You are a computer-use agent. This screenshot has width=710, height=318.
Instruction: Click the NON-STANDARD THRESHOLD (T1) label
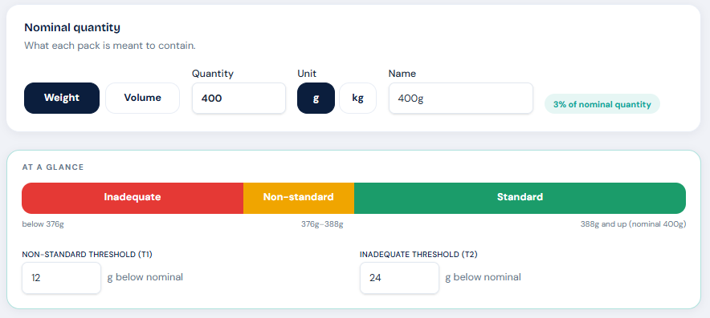click(x=88, y=254)
